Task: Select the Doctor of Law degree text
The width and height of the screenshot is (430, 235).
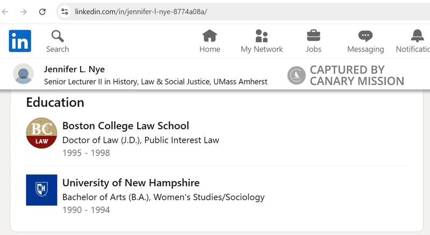Action: tap(141, 140)
